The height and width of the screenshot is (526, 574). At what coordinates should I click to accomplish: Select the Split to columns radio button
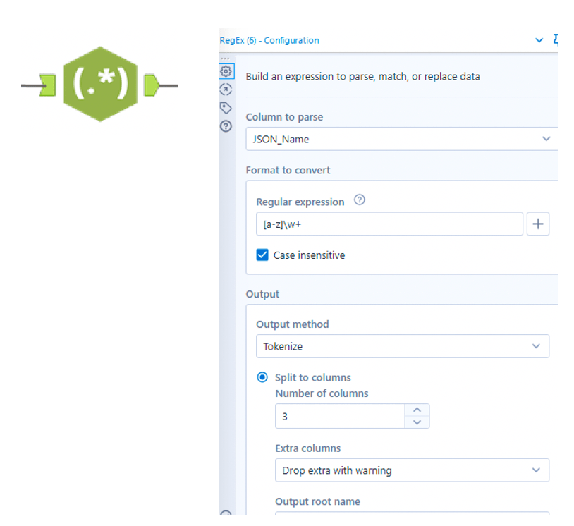coord(263,377)
